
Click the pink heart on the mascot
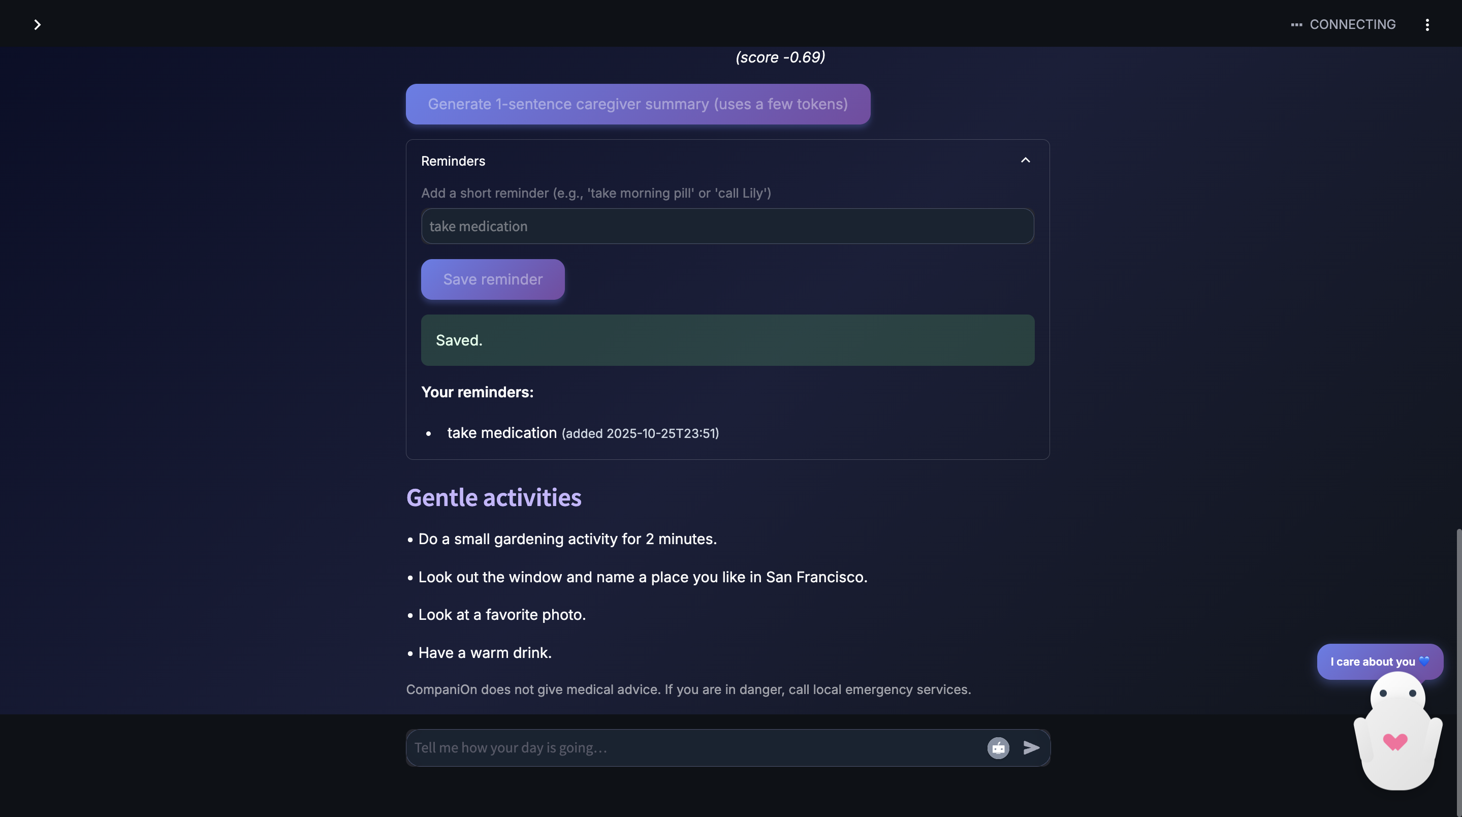click(1395, 741)
